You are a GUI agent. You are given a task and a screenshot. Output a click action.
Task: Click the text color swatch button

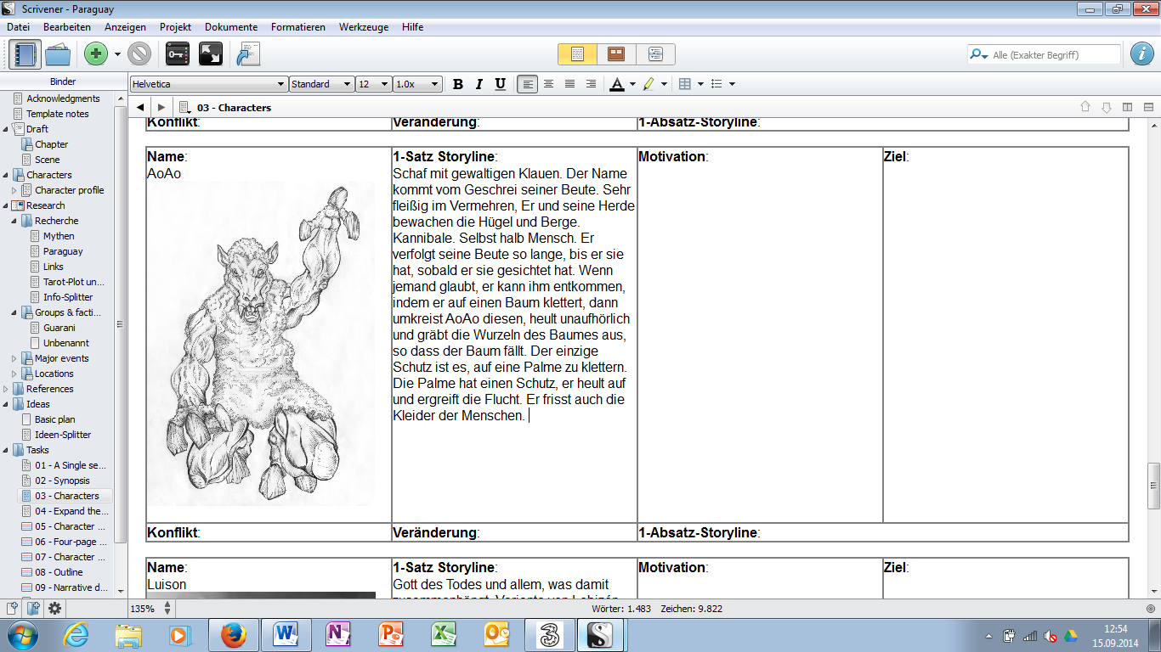point(616,84)
